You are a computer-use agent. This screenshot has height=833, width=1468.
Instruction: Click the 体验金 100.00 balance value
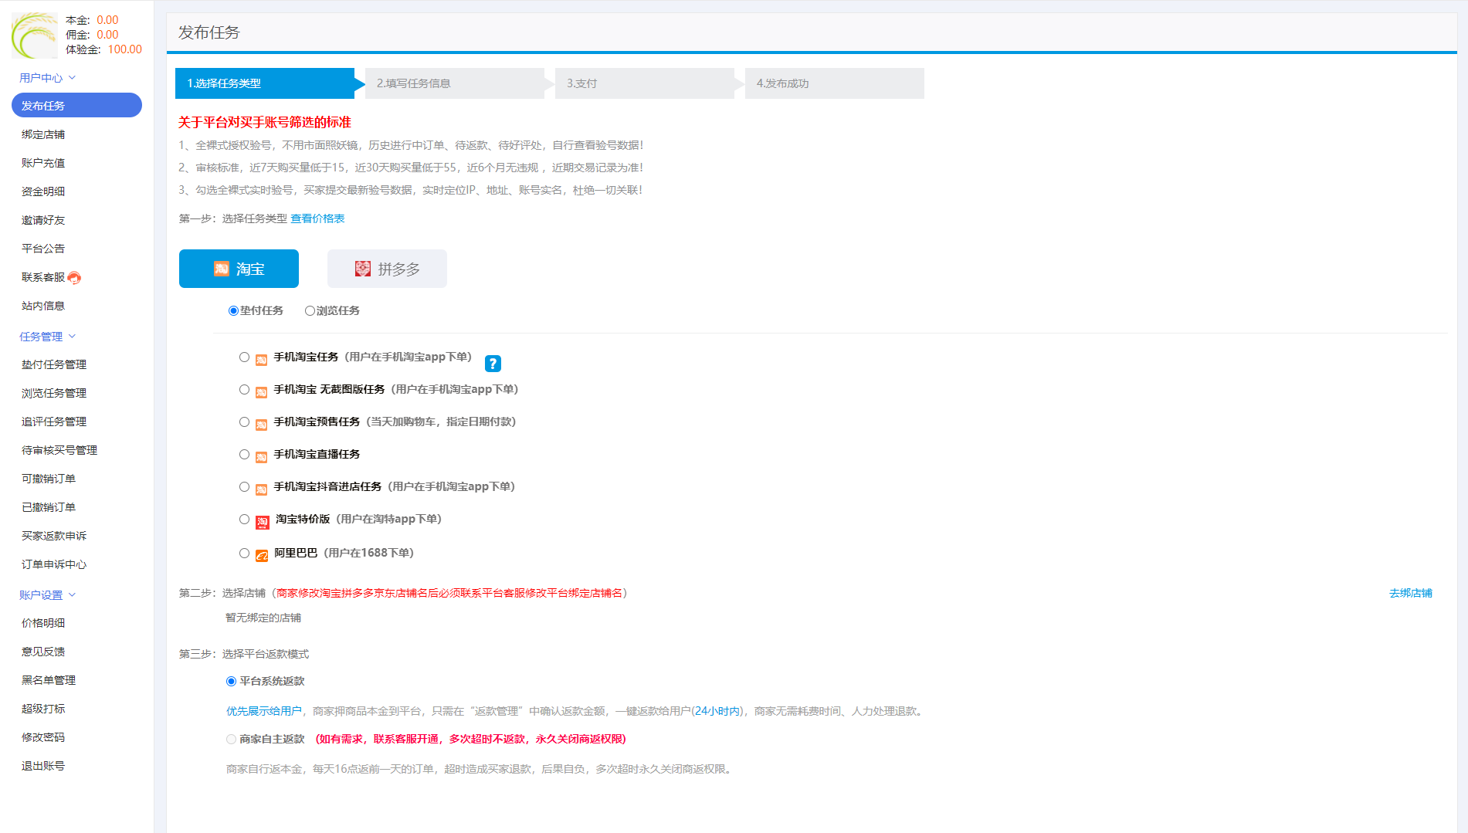125,49
